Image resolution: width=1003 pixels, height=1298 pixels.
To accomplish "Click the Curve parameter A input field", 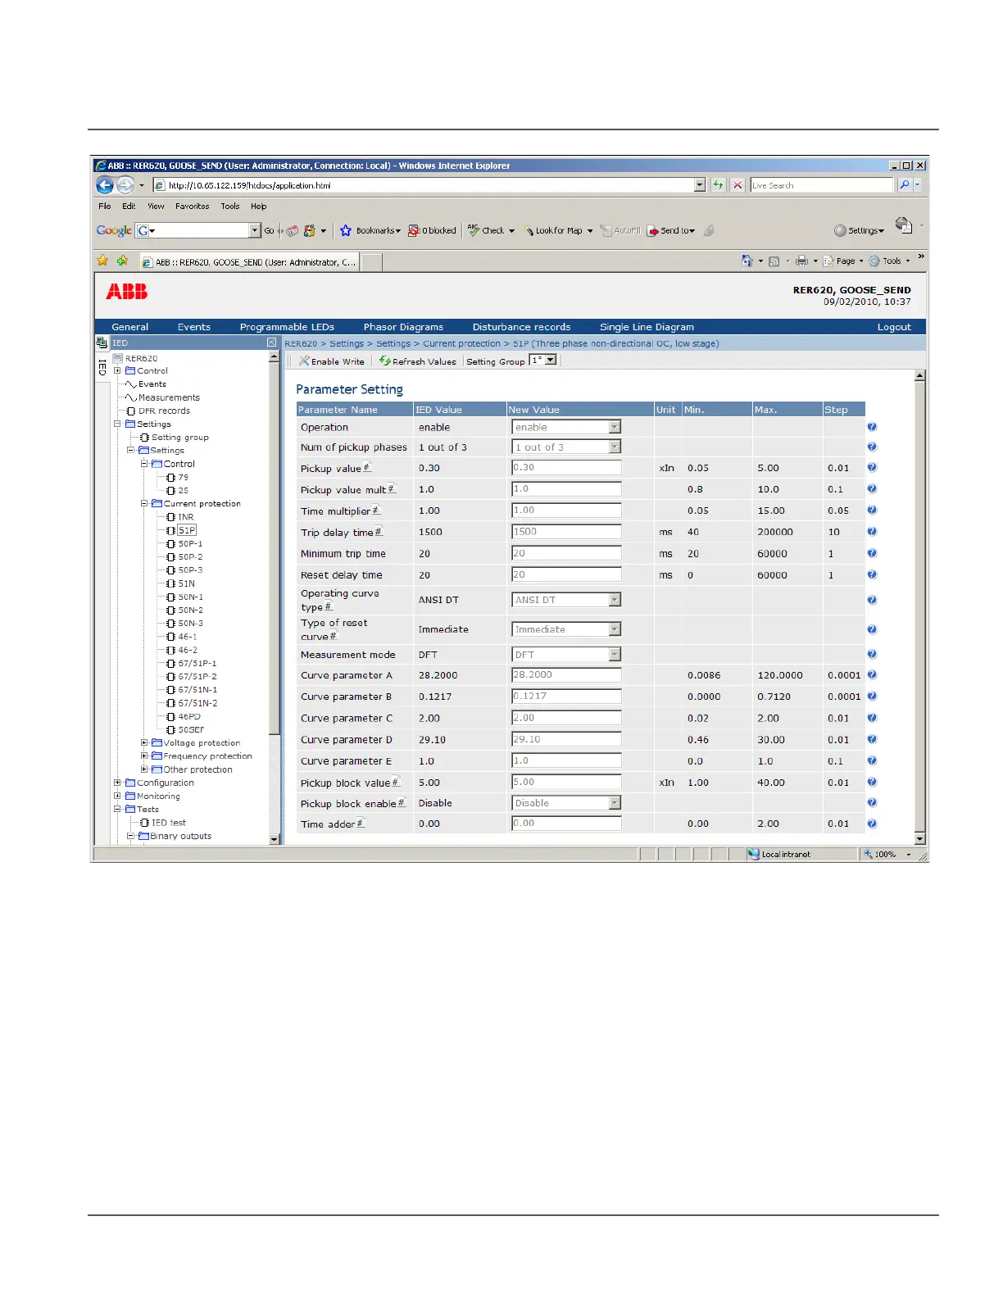I will pyautogui.click(x=566, y=675).
